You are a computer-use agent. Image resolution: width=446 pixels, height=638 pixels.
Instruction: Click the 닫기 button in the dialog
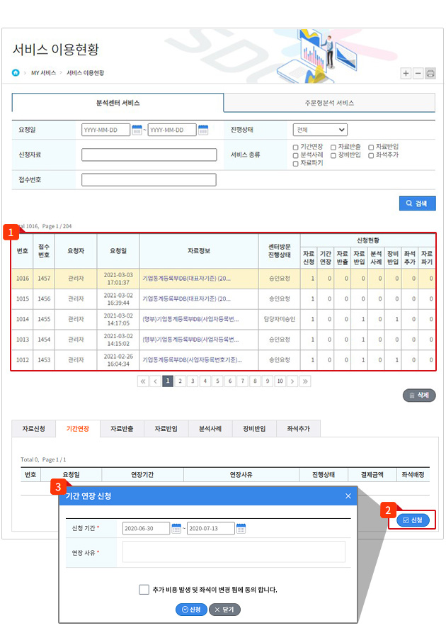224,610
